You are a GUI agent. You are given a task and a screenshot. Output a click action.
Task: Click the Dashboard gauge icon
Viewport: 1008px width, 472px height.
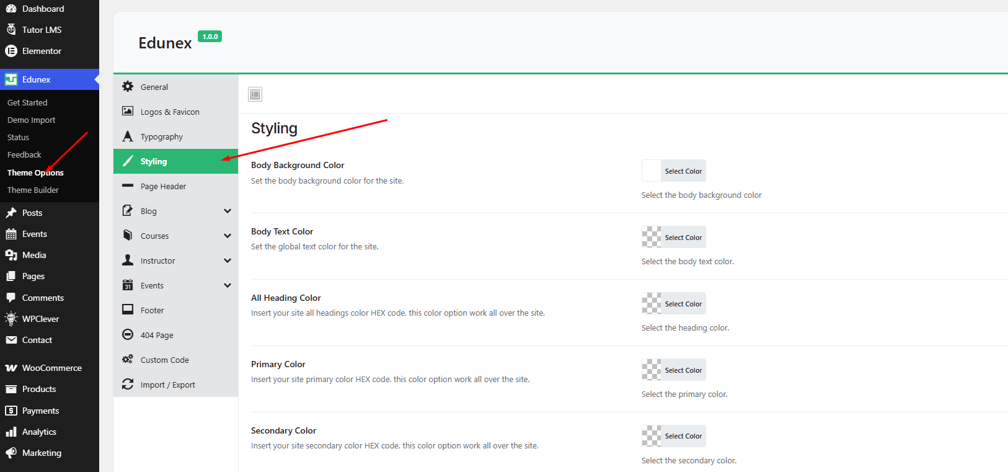coord(11,9)
